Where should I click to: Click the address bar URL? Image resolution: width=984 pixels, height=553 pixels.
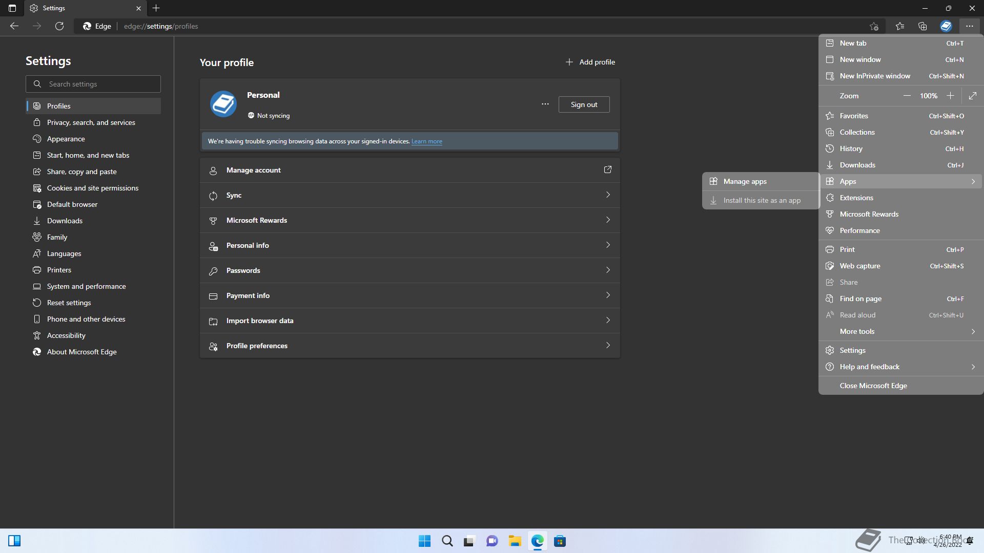click(161, 26)
